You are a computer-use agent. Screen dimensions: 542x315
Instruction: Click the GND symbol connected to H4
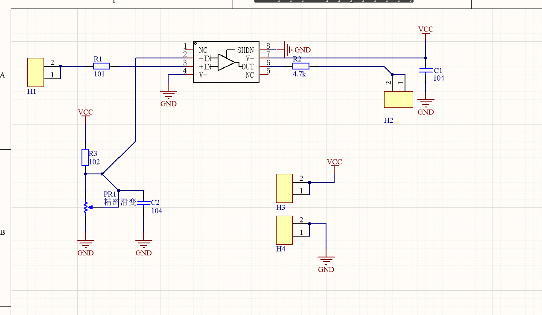point(326,261)
